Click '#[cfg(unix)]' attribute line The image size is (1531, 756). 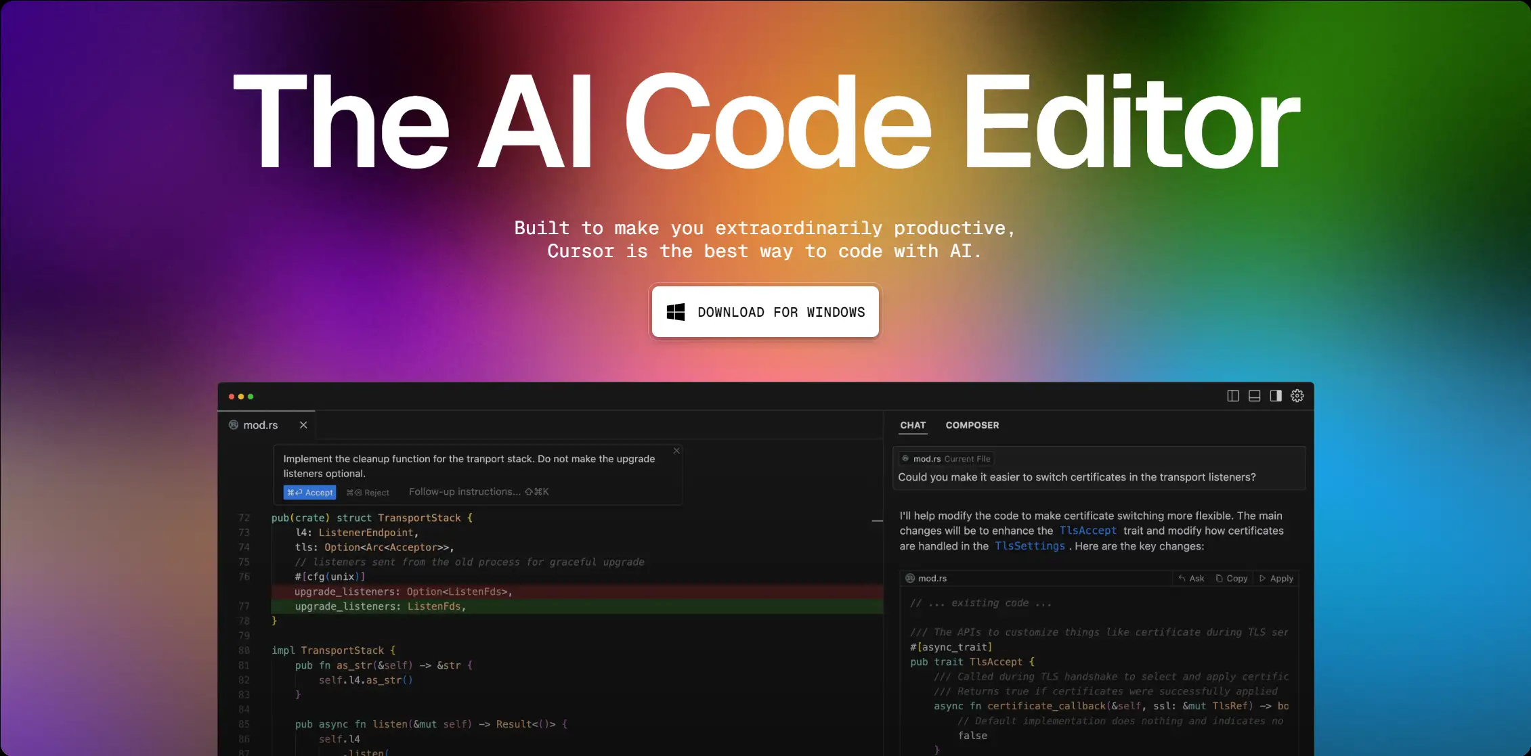[330, 577]
